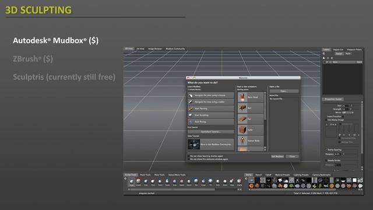Select the Fill brush in Sculpt Tools tray
Screen dimensions: 373x210
click(x=210, y=182)
